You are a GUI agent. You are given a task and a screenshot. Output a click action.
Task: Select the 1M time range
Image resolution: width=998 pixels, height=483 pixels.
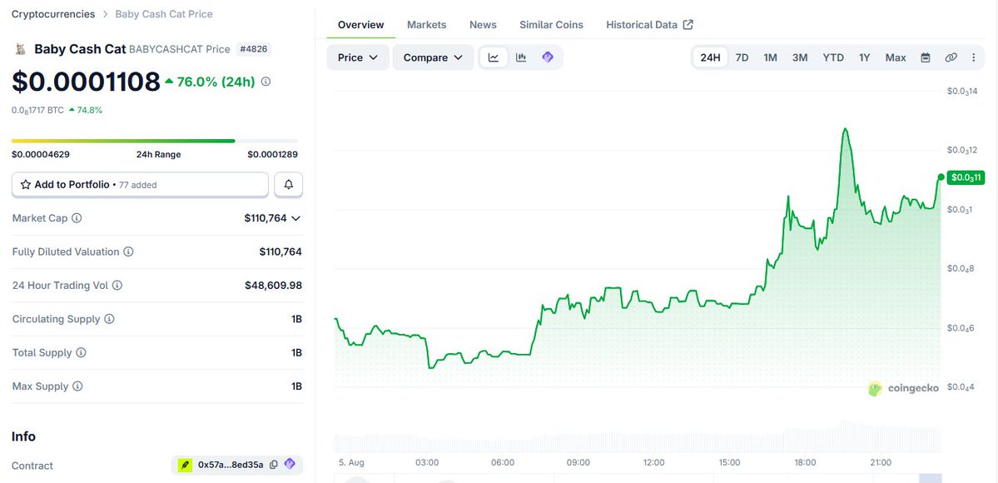click(x=770, y=57)
